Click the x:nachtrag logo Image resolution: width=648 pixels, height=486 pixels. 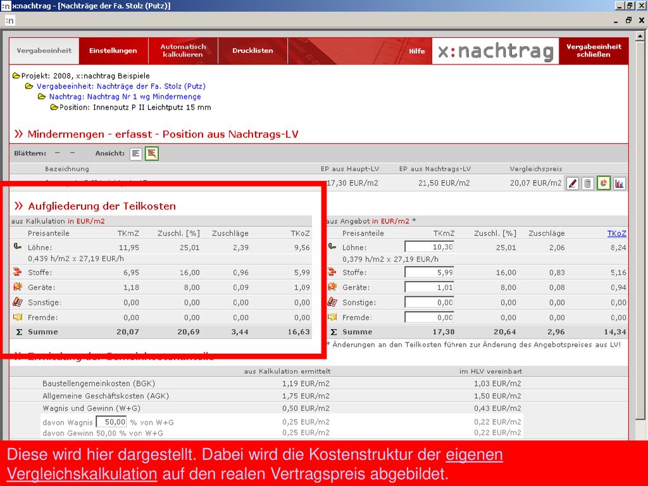click(495, 51)
